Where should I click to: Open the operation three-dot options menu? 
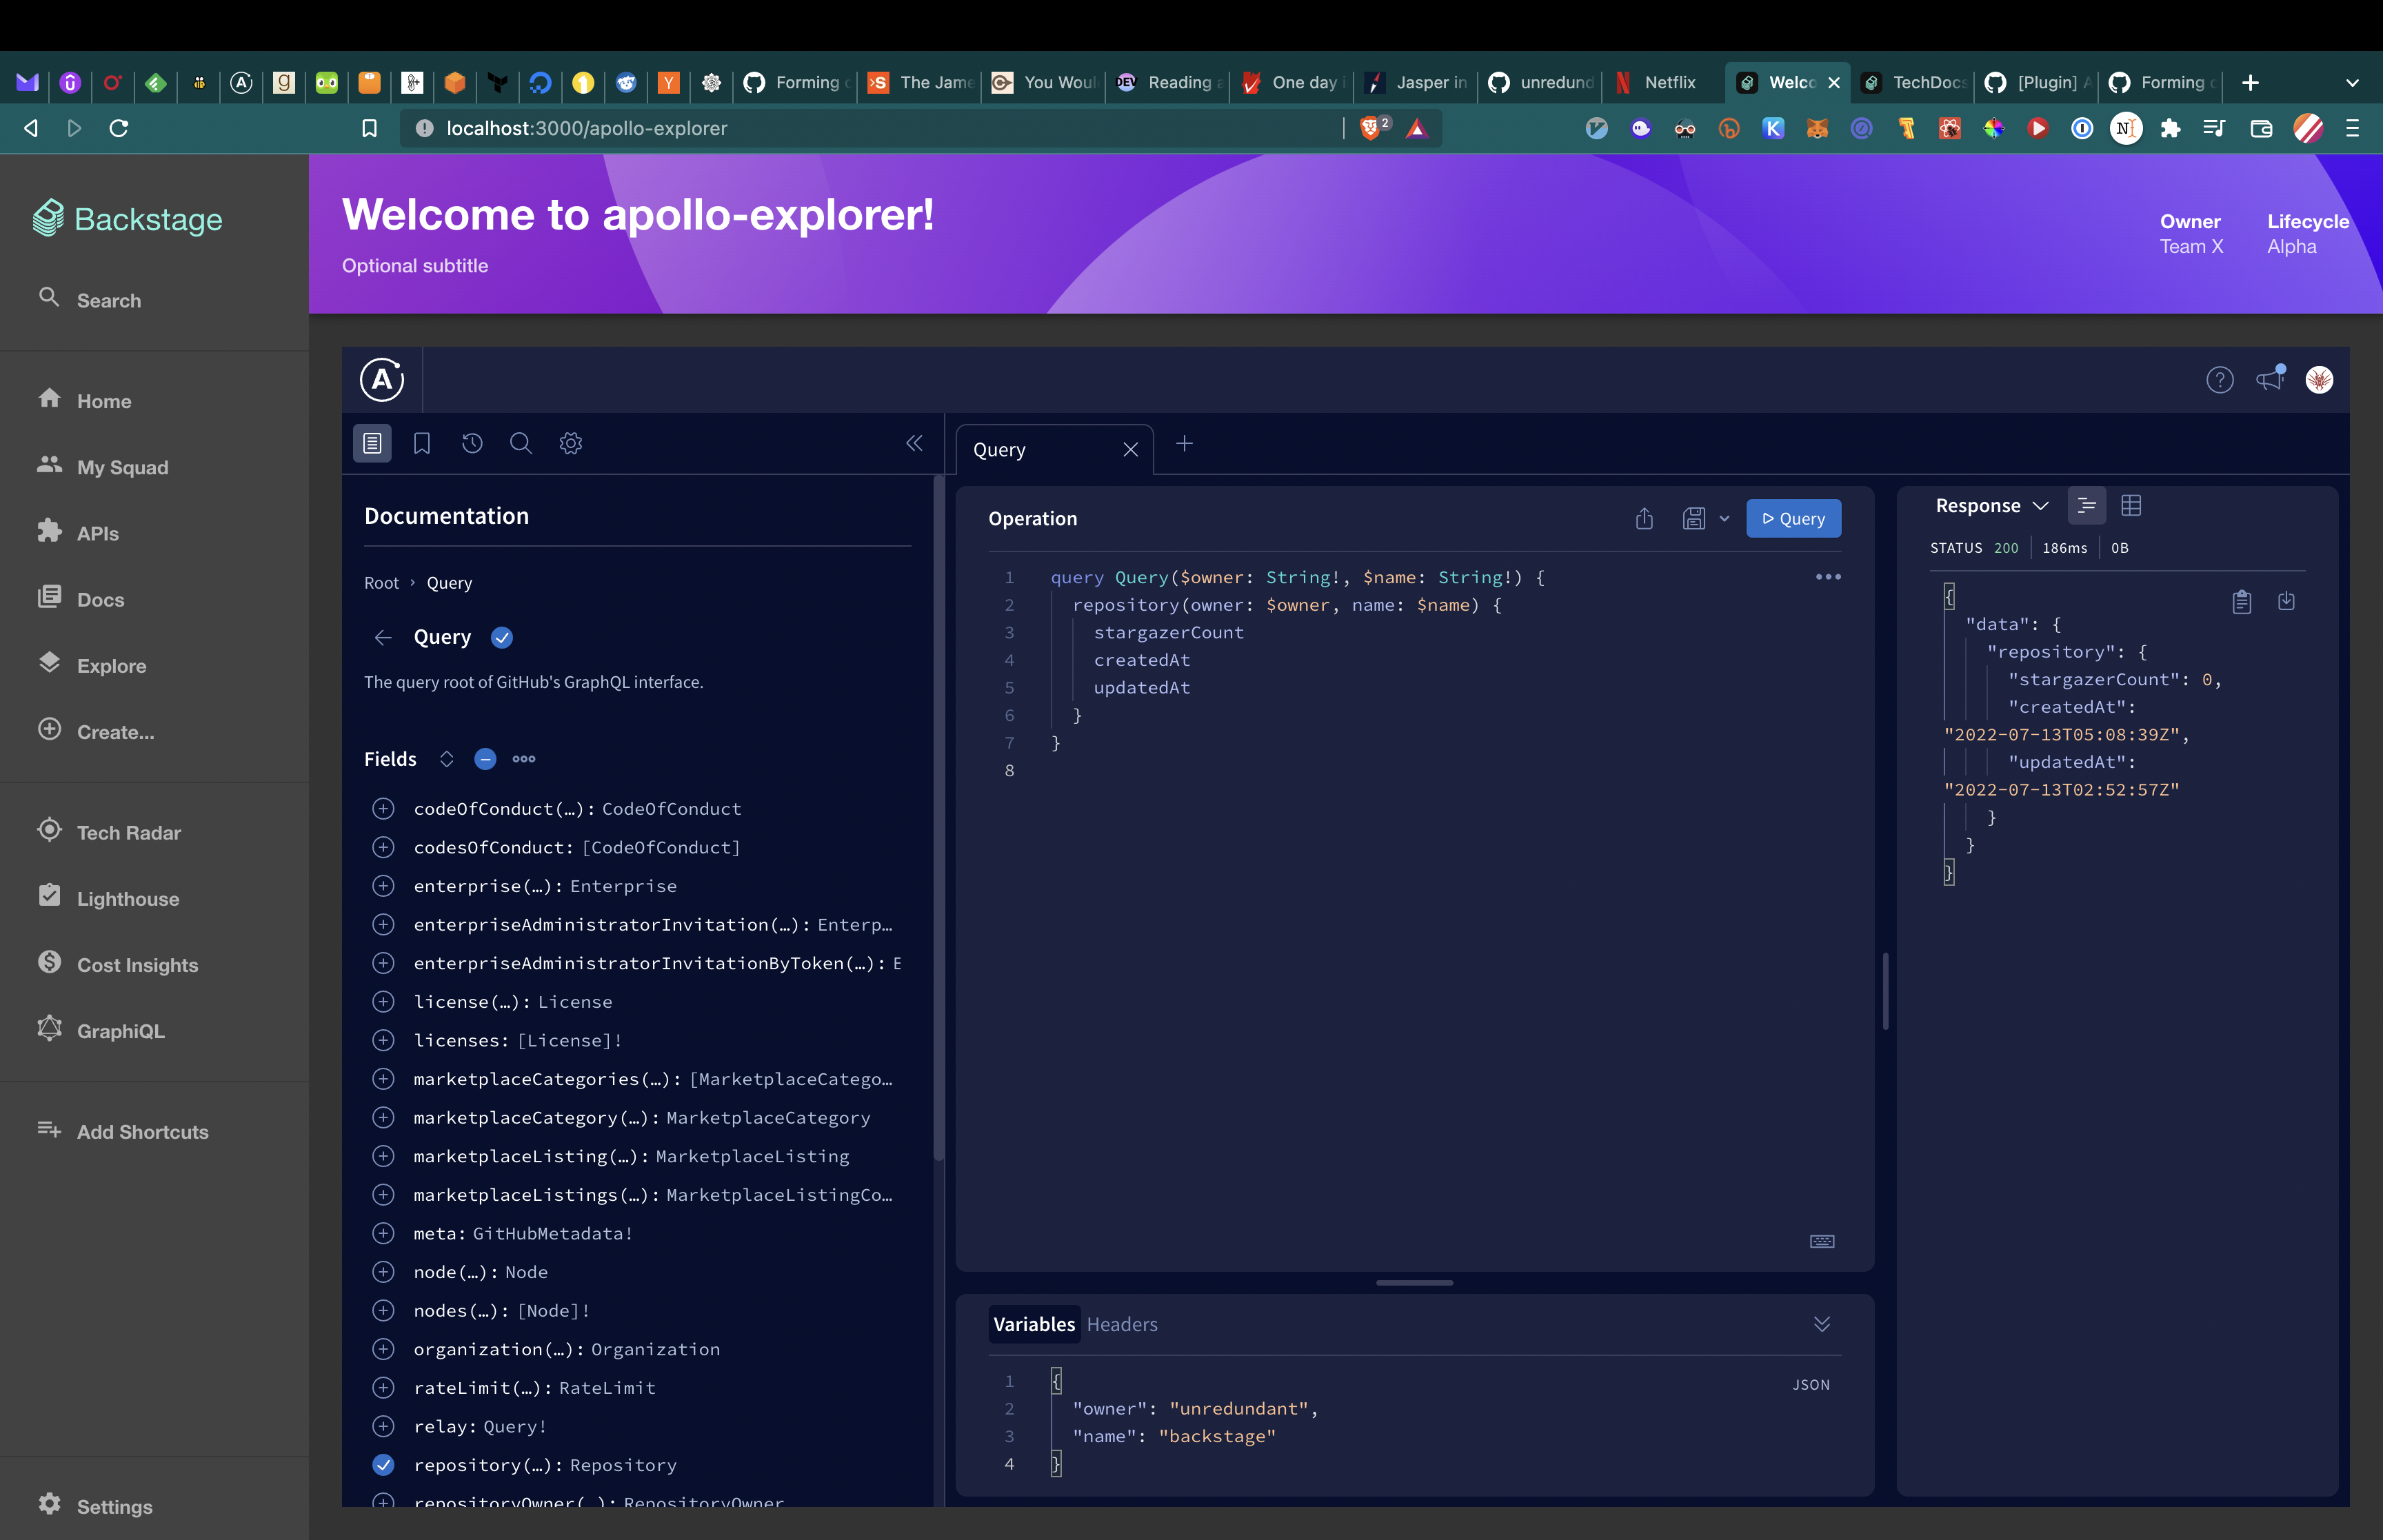click(x=1828, y=577)
